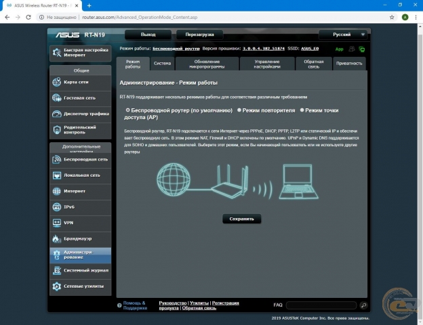Click the Интернет globe icon
The width and height of the screenshot is (423, 325).
pos(57,191)
